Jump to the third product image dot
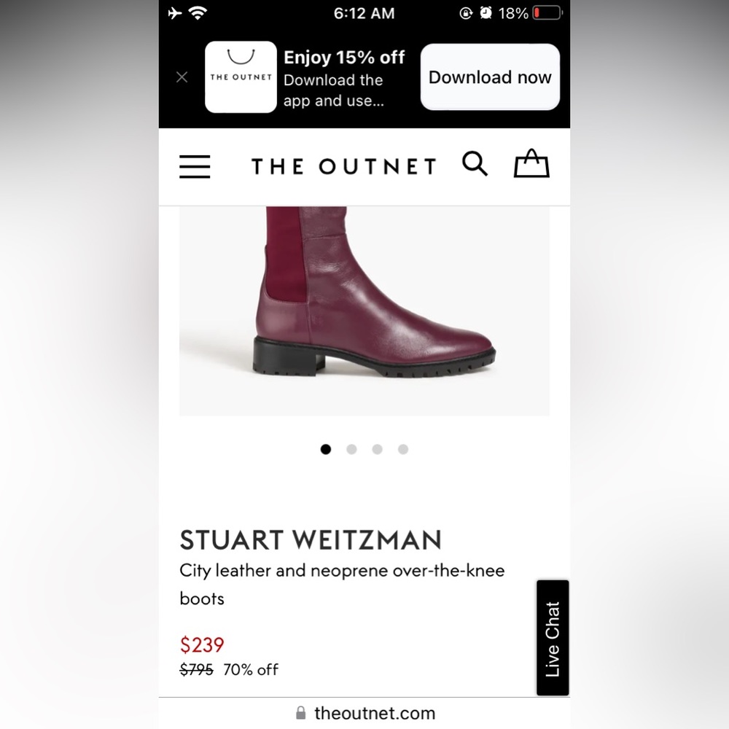Image resolution: width=729 pixels, height=729 pixels. [377, 449]
